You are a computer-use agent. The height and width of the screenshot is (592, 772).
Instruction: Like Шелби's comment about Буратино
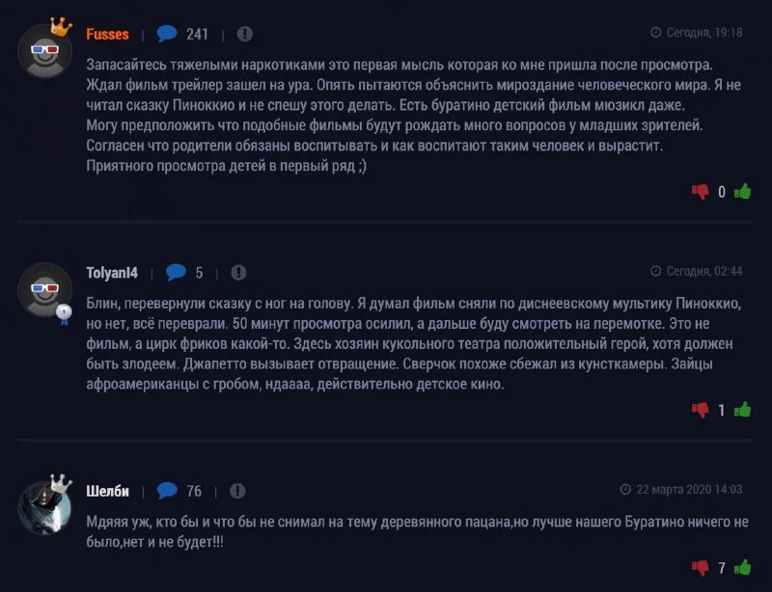(x=742, y=568)
